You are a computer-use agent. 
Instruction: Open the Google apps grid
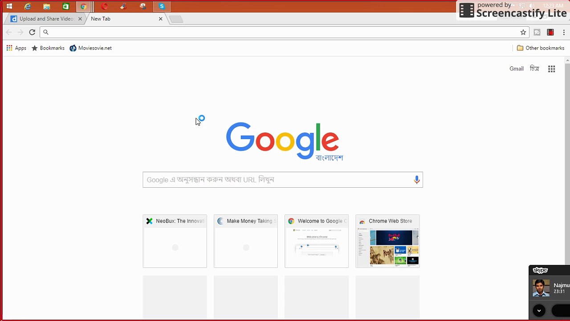click(552, 69)
